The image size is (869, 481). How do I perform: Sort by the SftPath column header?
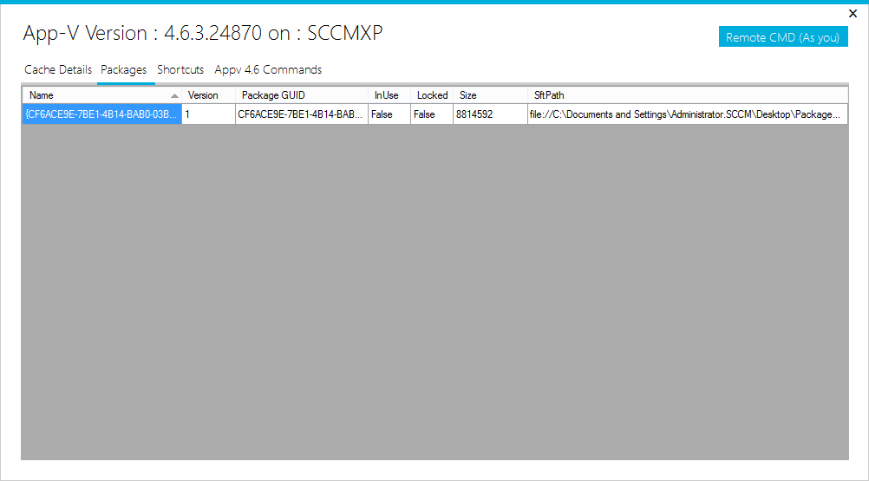tap(688, 95)
